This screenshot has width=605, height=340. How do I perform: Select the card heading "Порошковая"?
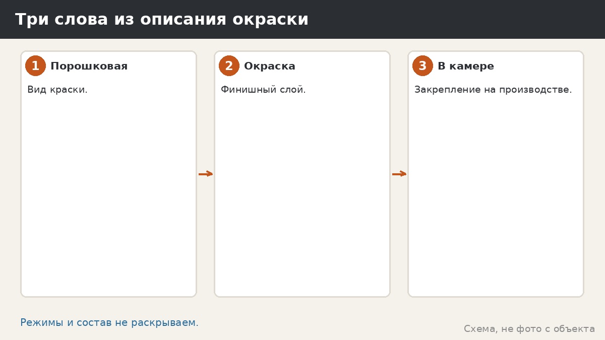coord(89,66)
